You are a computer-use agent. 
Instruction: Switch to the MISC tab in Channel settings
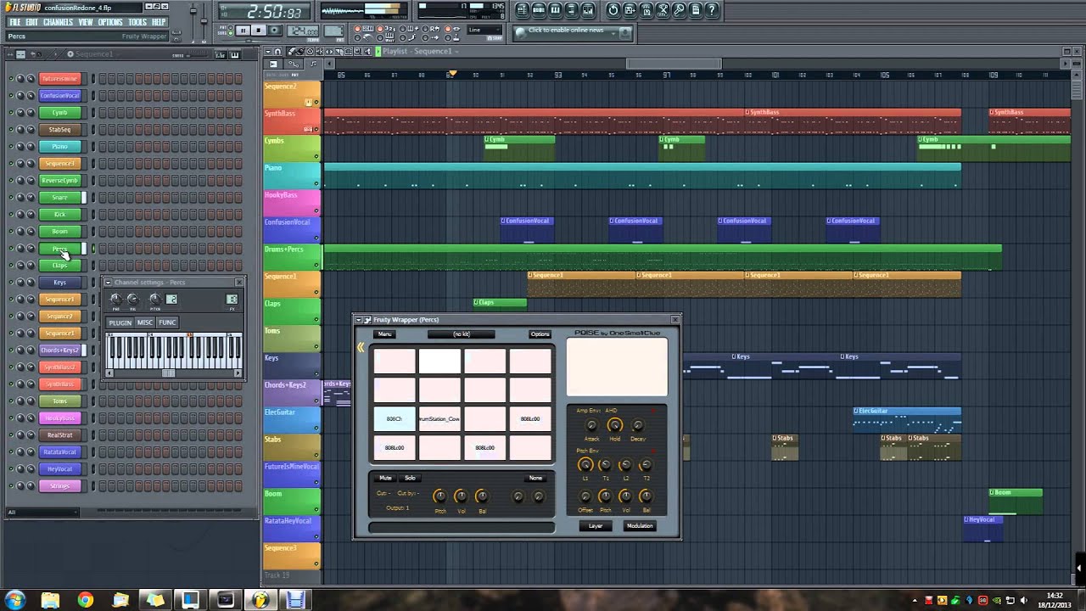[x=145, y=322]
